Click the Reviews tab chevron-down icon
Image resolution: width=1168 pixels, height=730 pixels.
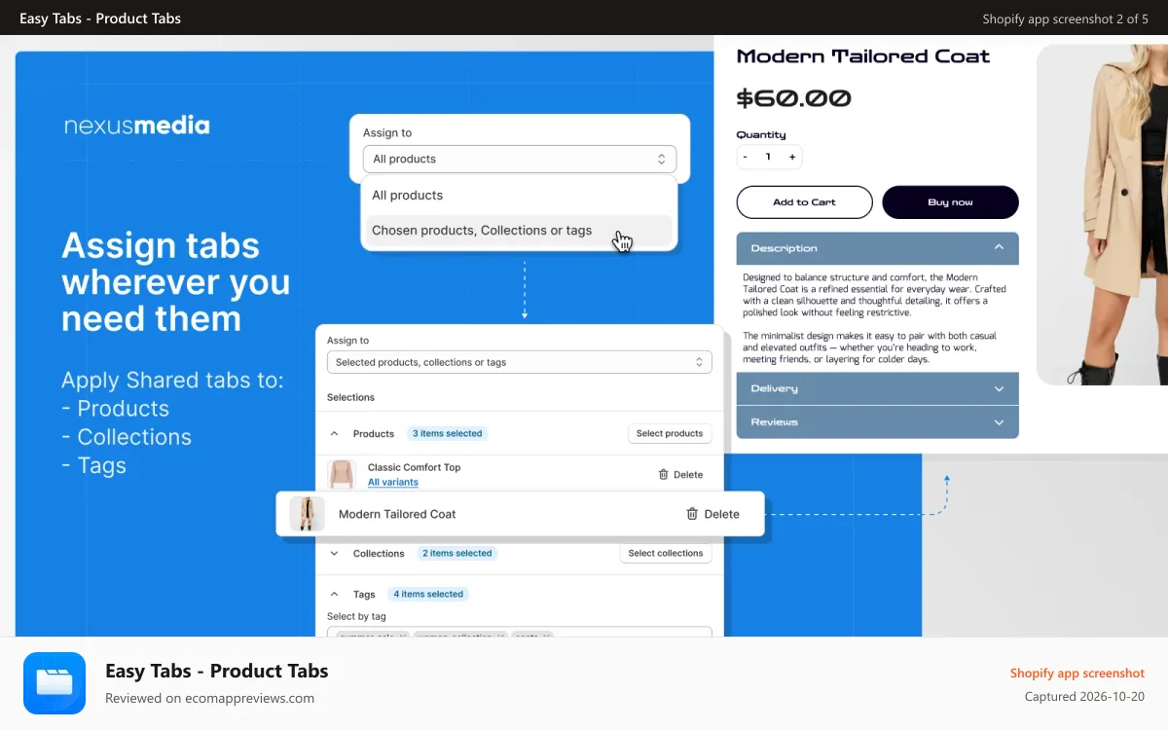[x=999, y=422]
